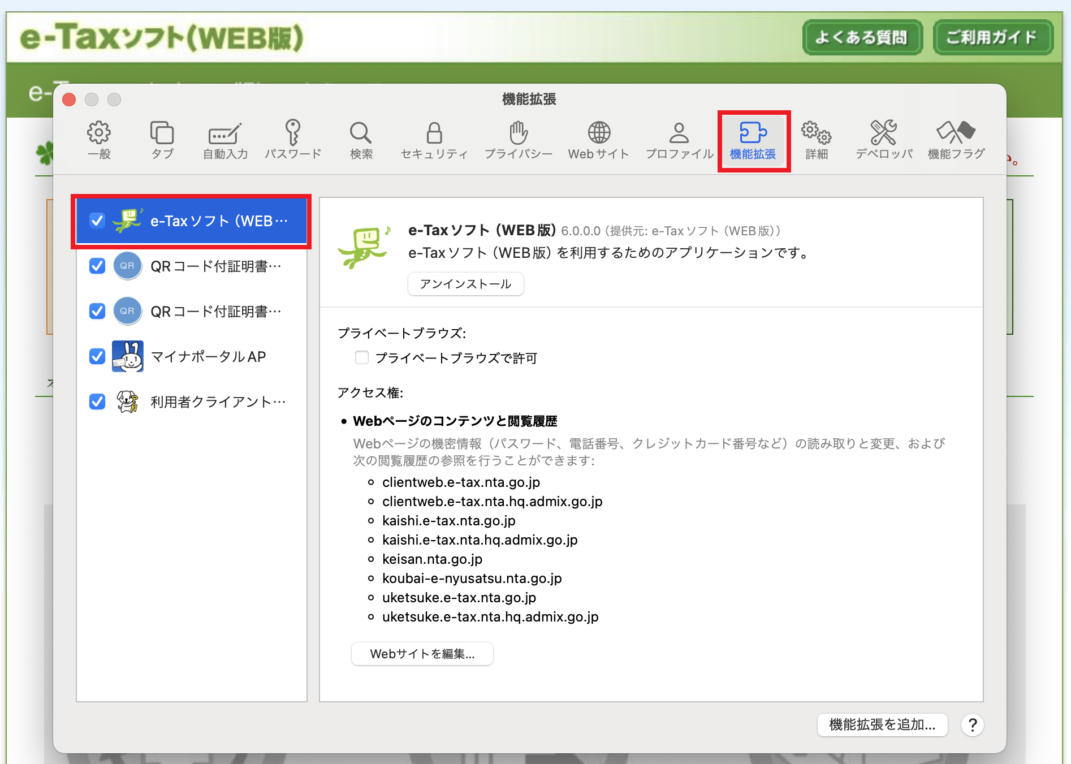Viewport: 1071px width, 764px height.
Task: Open the パスワード (Passwords) preferences pane
Action: (293, 140)
